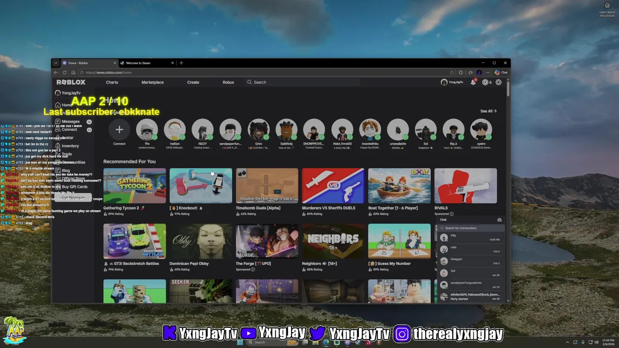Click the Roblox Search field
The image size is (619, 348).
pyautogui.click(x=302, y=82)
